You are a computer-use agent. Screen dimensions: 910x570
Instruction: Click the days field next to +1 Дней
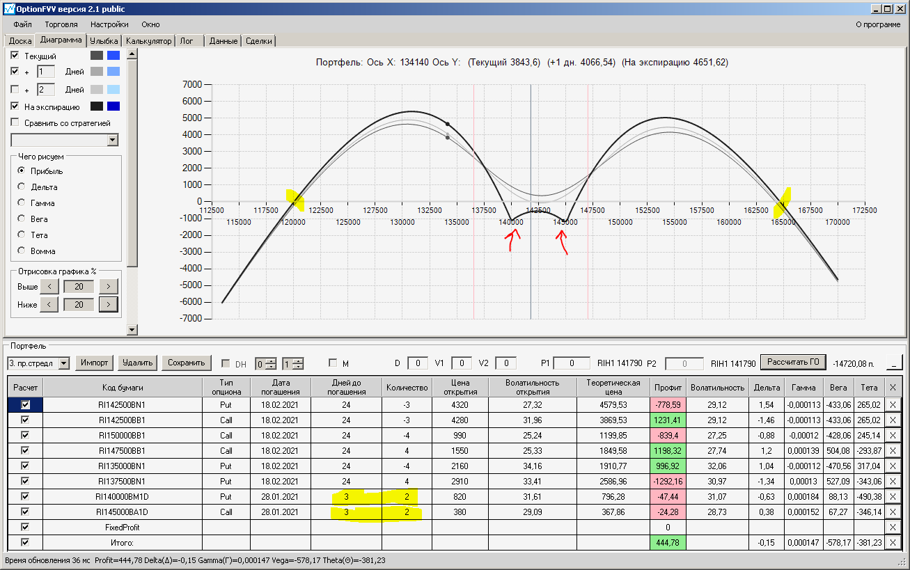46,72
